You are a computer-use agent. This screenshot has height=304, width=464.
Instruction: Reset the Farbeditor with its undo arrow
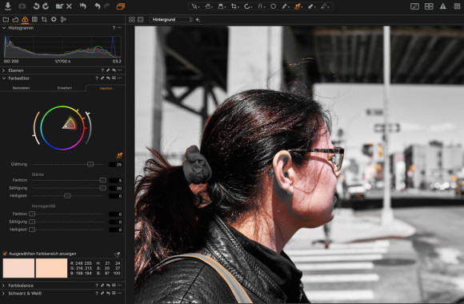108,78
